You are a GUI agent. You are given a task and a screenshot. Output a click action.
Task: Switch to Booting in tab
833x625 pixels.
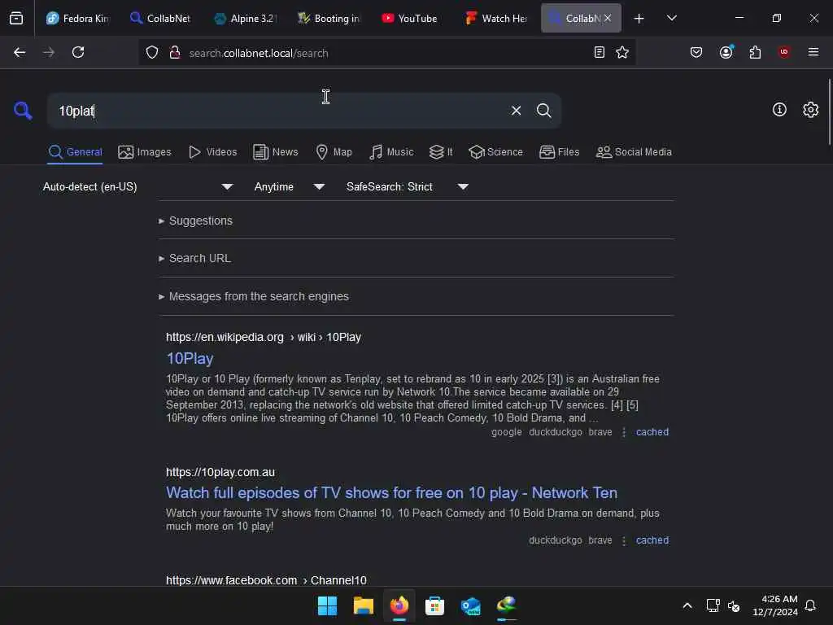329,18
